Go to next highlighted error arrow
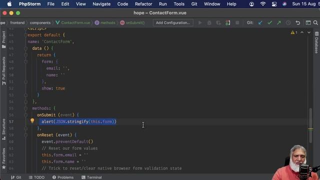 [309, 32]
